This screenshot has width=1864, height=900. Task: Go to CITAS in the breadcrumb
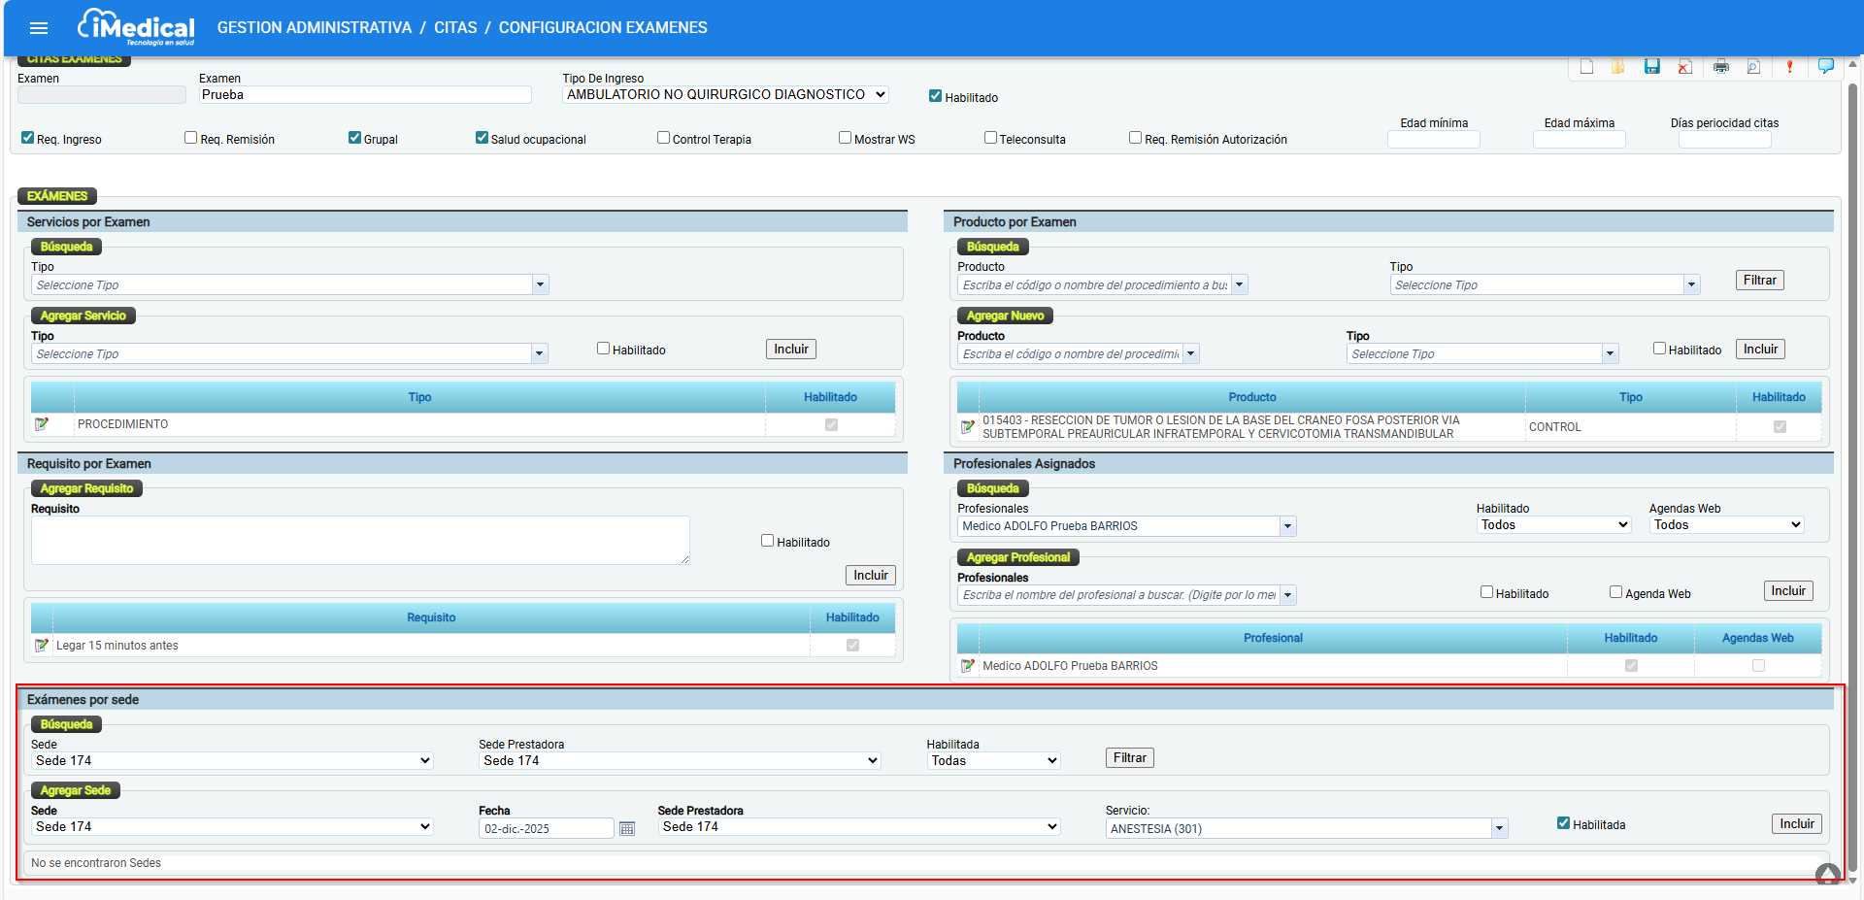pyautogui.click(x=455, y=28)
